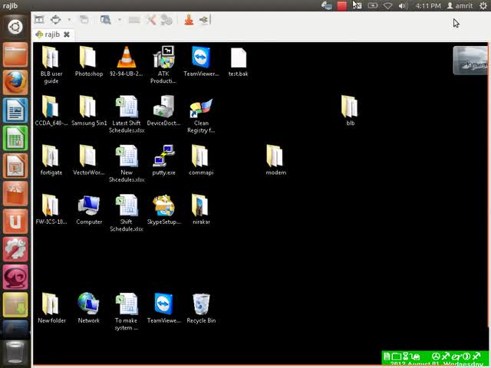
Task: Click the switch tab pages toolbar icon
Action: pos(84,20)
